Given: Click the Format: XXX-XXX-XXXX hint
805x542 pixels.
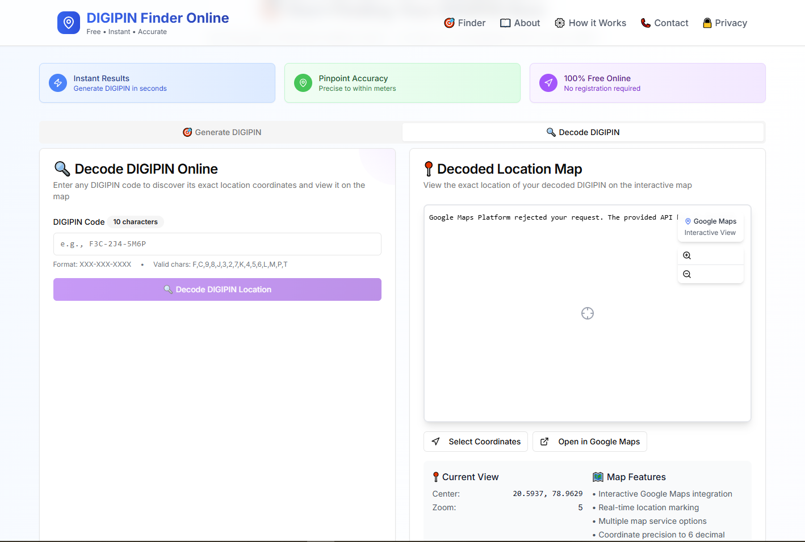Looking at the screenshot, I should [92, 264].
